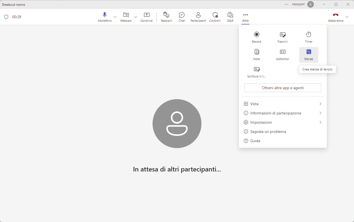Open the title bar three-dots menu
The image size is (354, 222).
click(286, 4)
